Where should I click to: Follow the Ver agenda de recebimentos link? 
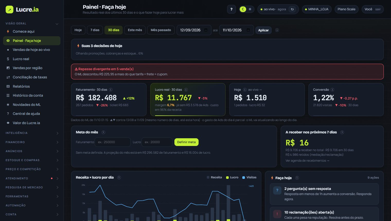pos(307,161)
